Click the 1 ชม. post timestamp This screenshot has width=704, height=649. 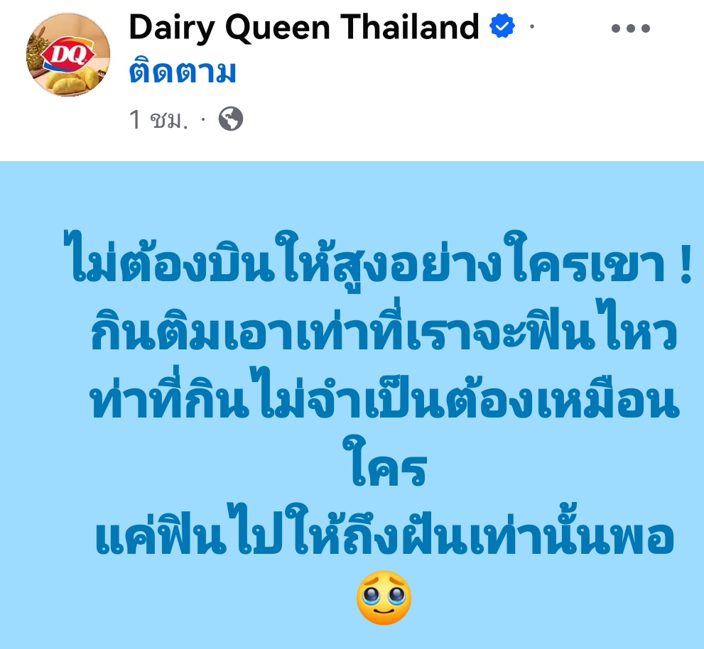(x=158, y=119)
